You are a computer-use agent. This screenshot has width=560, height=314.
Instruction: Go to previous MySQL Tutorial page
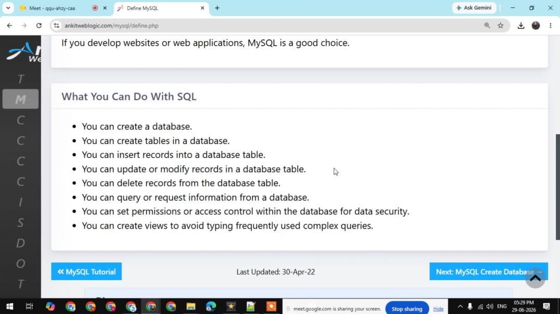coord(86,271)
